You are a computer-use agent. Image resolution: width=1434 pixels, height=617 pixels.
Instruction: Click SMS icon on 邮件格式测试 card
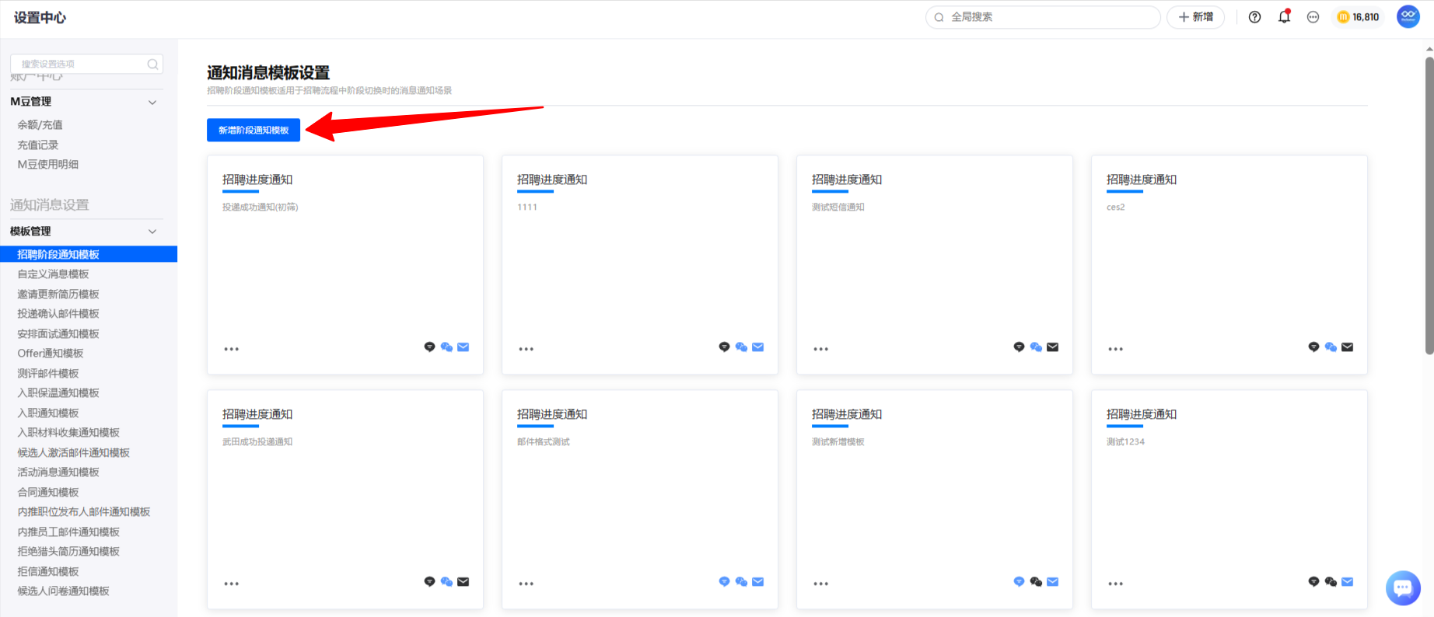(724, 582)
